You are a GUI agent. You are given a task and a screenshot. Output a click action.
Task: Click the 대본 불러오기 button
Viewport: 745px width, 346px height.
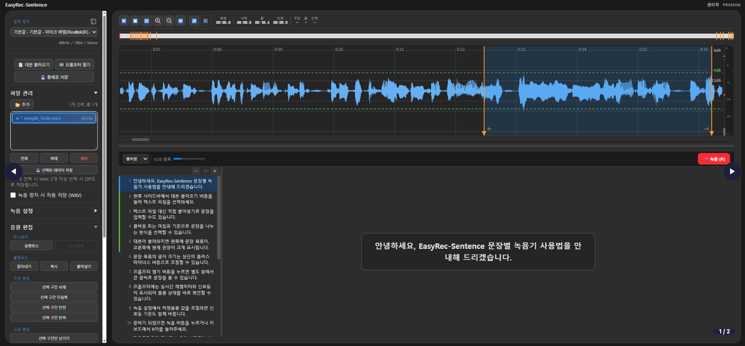coord(34,65)
